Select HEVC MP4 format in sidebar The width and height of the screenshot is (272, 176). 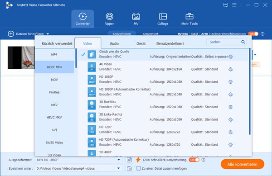click(54, 67)
